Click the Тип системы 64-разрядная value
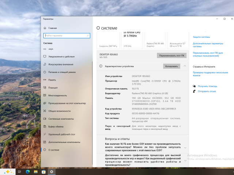 tap(156, 120)
